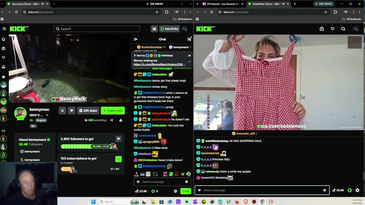The width and height of the screenshot is (365, 205).
Task: Reload the kick.com/bennymack page
Action: (x=16, y=12)
